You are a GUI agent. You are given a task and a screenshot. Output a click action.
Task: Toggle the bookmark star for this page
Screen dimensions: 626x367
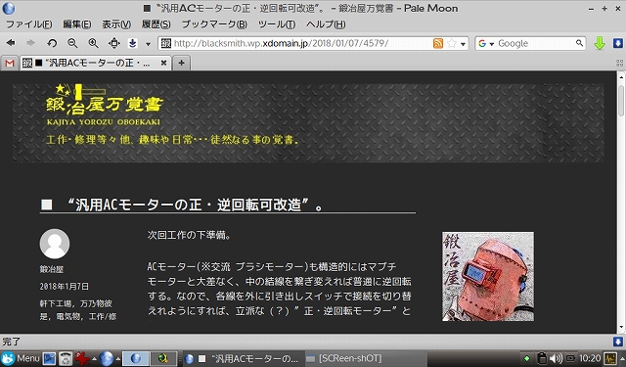click(452, 43)
